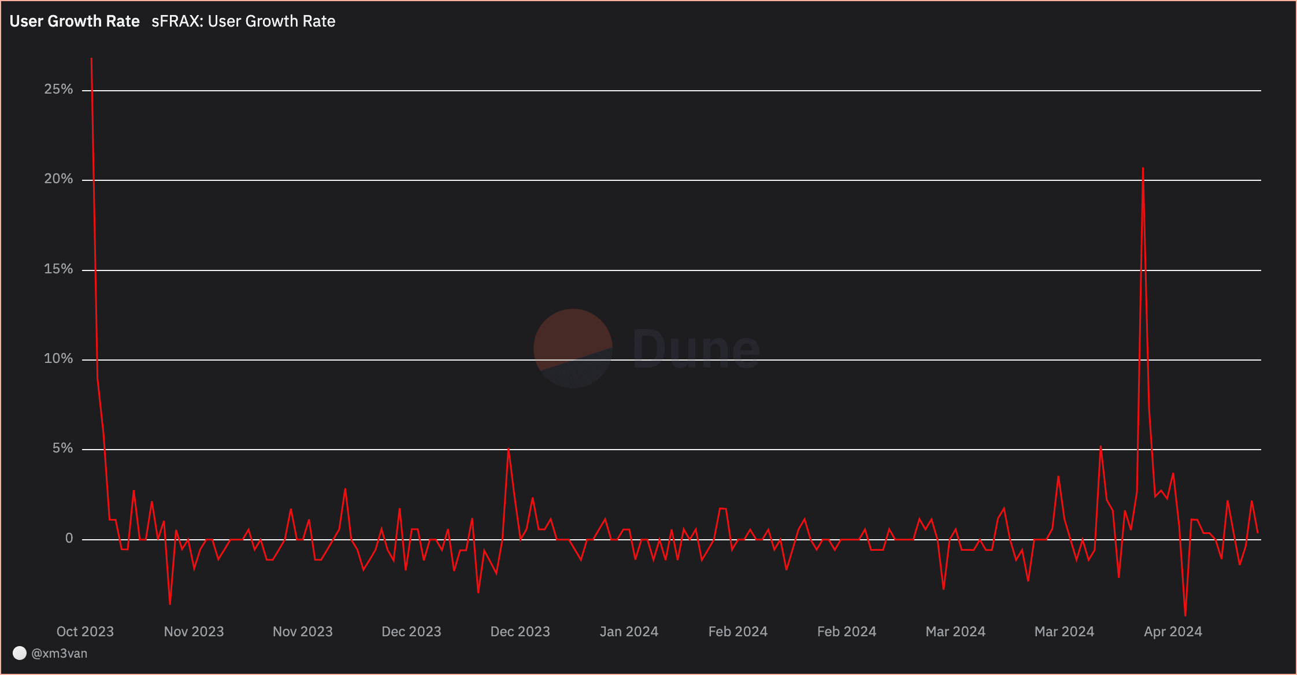Click the @xm3van author avatar icon
Screen dimensions: 1297x675
pos(20,653)
